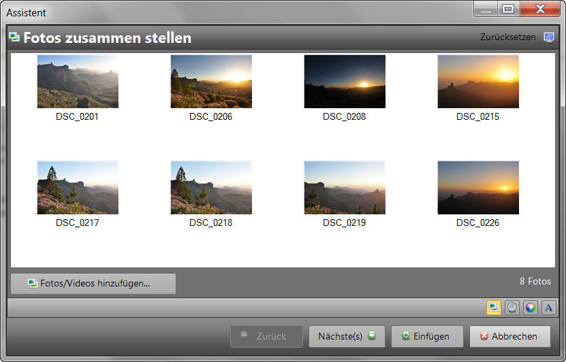Screen dimensions: 566x362
Task: Choose the DSC_0226 sunset thumbnail
Action: pyautogui.click(x=478, y=188)
